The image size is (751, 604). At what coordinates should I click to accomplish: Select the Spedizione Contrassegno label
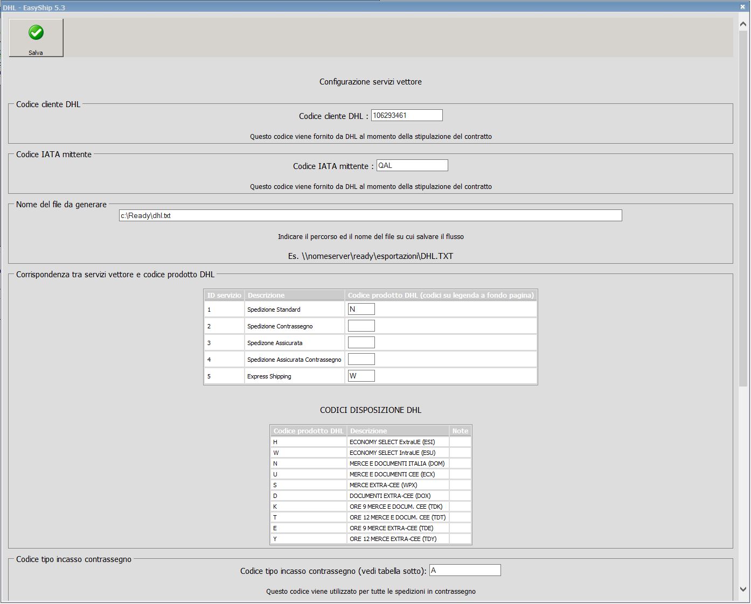coord(280,326)
